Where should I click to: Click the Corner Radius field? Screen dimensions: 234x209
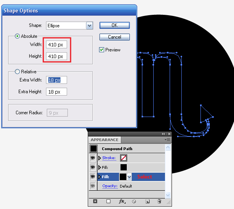(57, 113)
